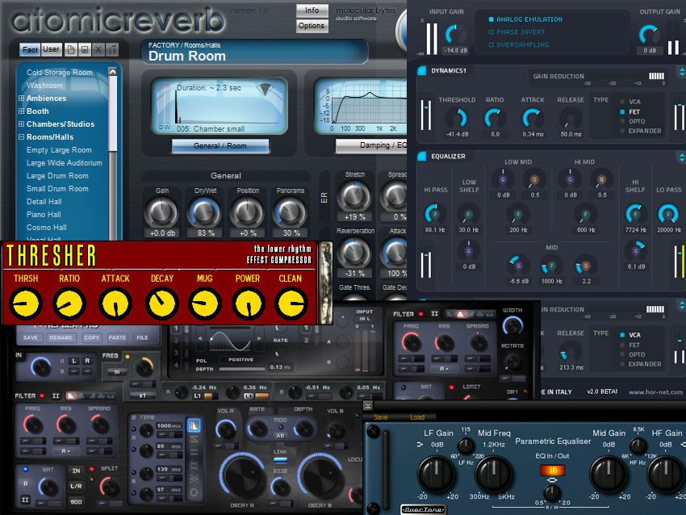Click the Thresher CLEAN knob

291,304
